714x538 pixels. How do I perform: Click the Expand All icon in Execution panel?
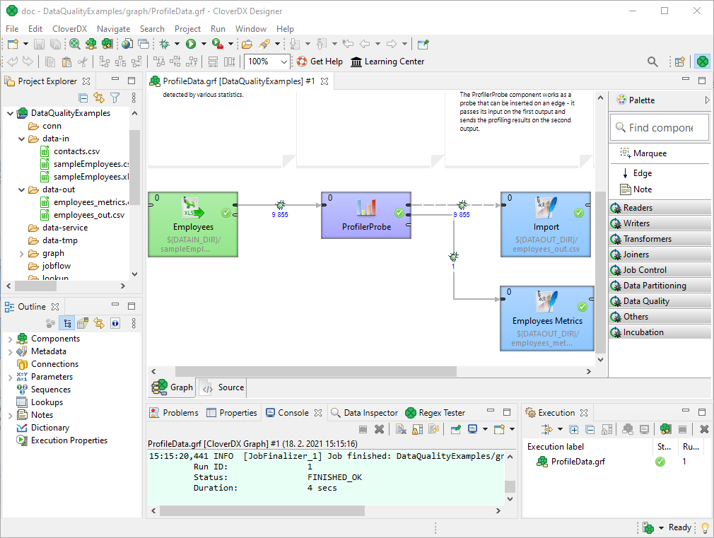[x=573, y=429]
